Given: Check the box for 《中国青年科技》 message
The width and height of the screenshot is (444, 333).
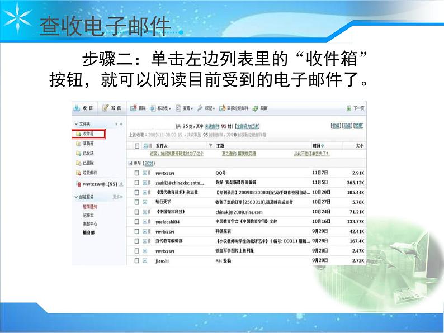Looking at the screenshot, I should click(x=137, y=212).
